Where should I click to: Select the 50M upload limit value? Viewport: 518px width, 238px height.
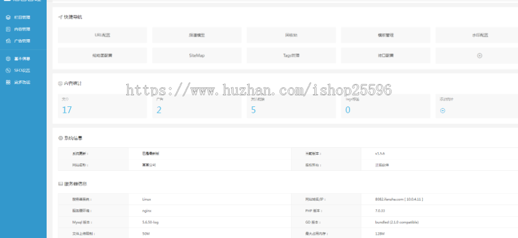pyautogui.click(x=146, y=234)
